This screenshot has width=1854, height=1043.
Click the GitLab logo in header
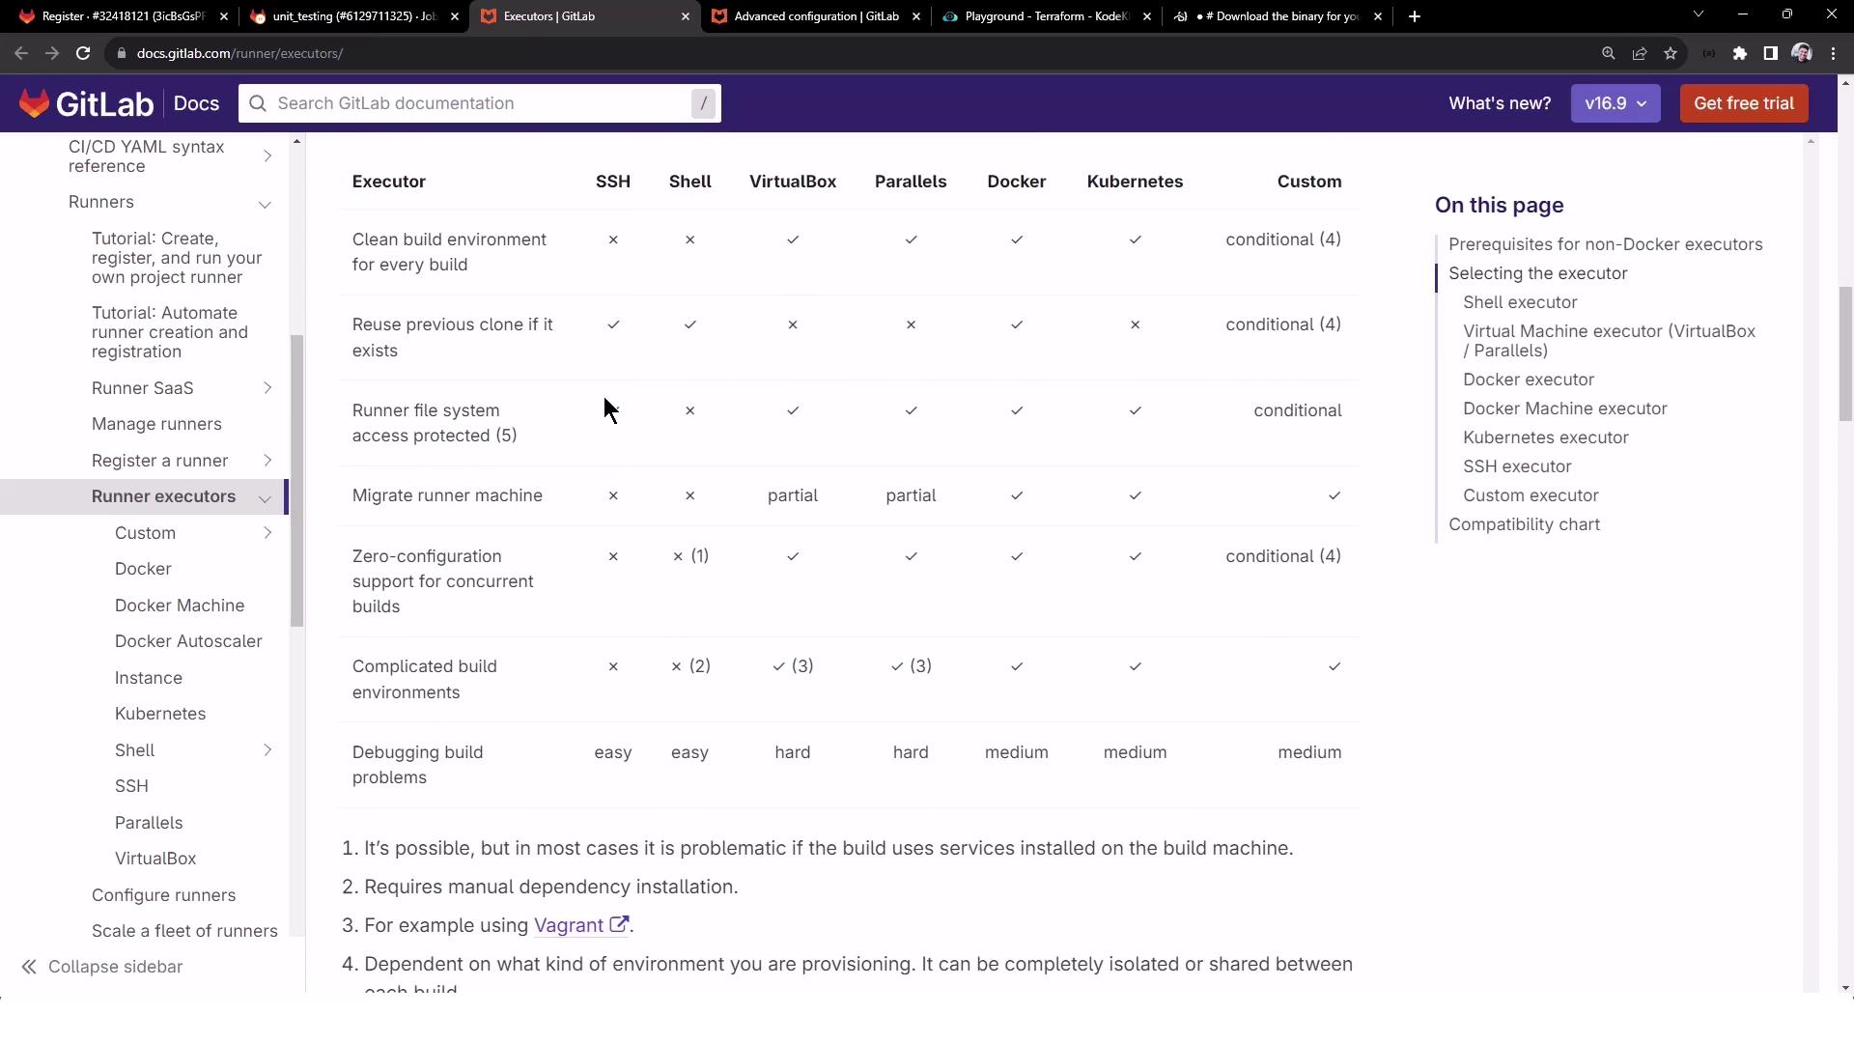pos(86,103)
